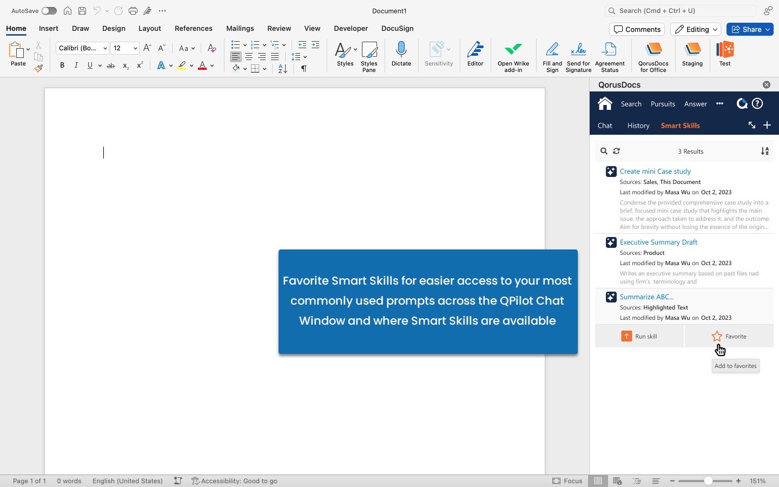
Task: Click the zoom slider handle in status bar
Action: point(708,481)
